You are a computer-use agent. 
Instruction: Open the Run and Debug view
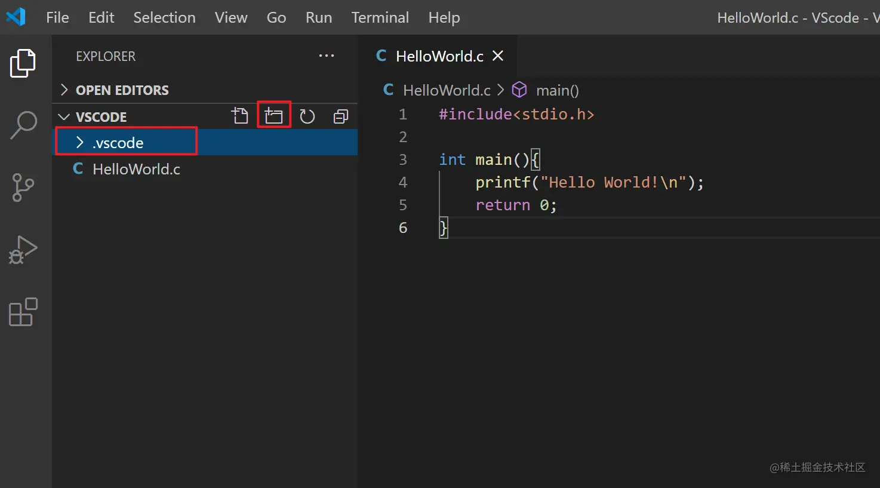click(23, 250)
